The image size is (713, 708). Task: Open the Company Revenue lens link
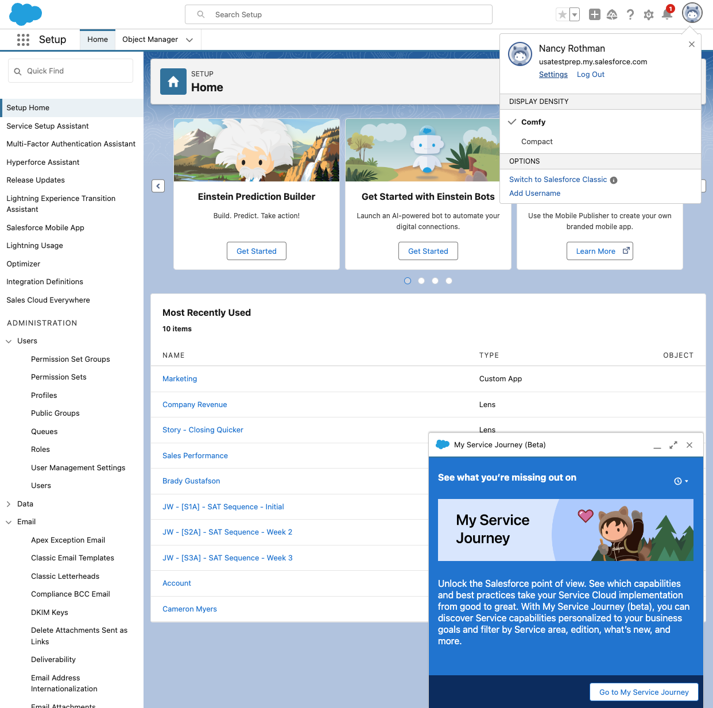195,405
